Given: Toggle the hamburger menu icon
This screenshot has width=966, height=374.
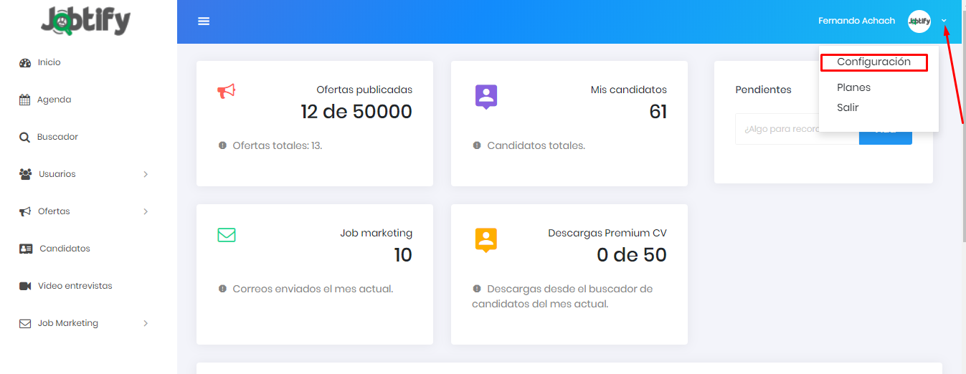Looking at the screenshot, I should [204, 21].
